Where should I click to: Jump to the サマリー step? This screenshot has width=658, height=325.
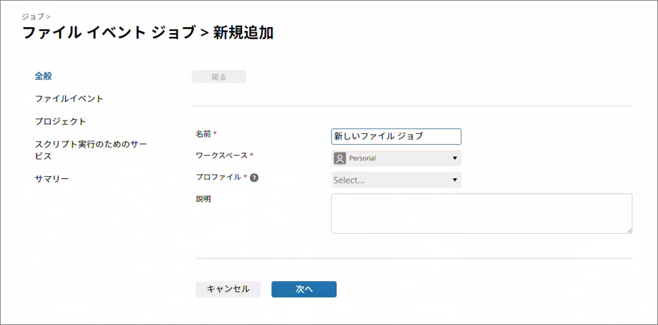tap(52, 179)
